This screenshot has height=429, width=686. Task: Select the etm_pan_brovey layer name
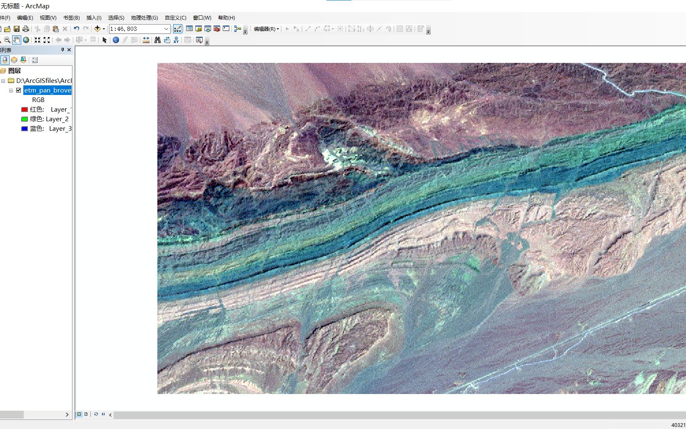47,90
